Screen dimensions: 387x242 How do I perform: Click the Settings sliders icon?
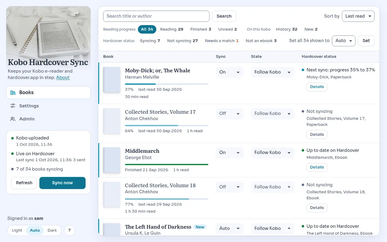click(13, 106)
